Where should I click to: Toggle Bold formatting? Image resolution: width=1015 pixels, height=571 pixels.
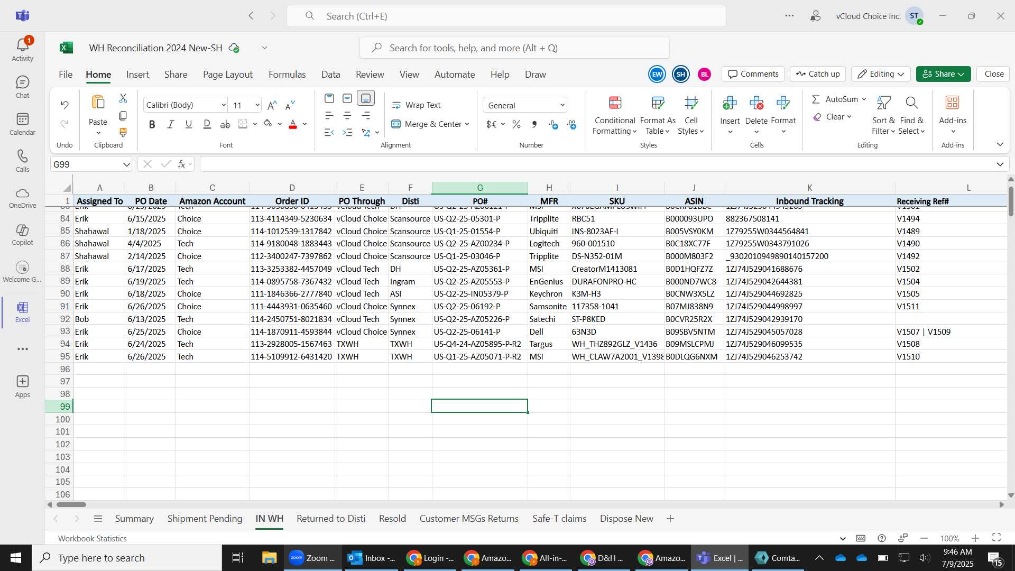(x=152, y=124)
